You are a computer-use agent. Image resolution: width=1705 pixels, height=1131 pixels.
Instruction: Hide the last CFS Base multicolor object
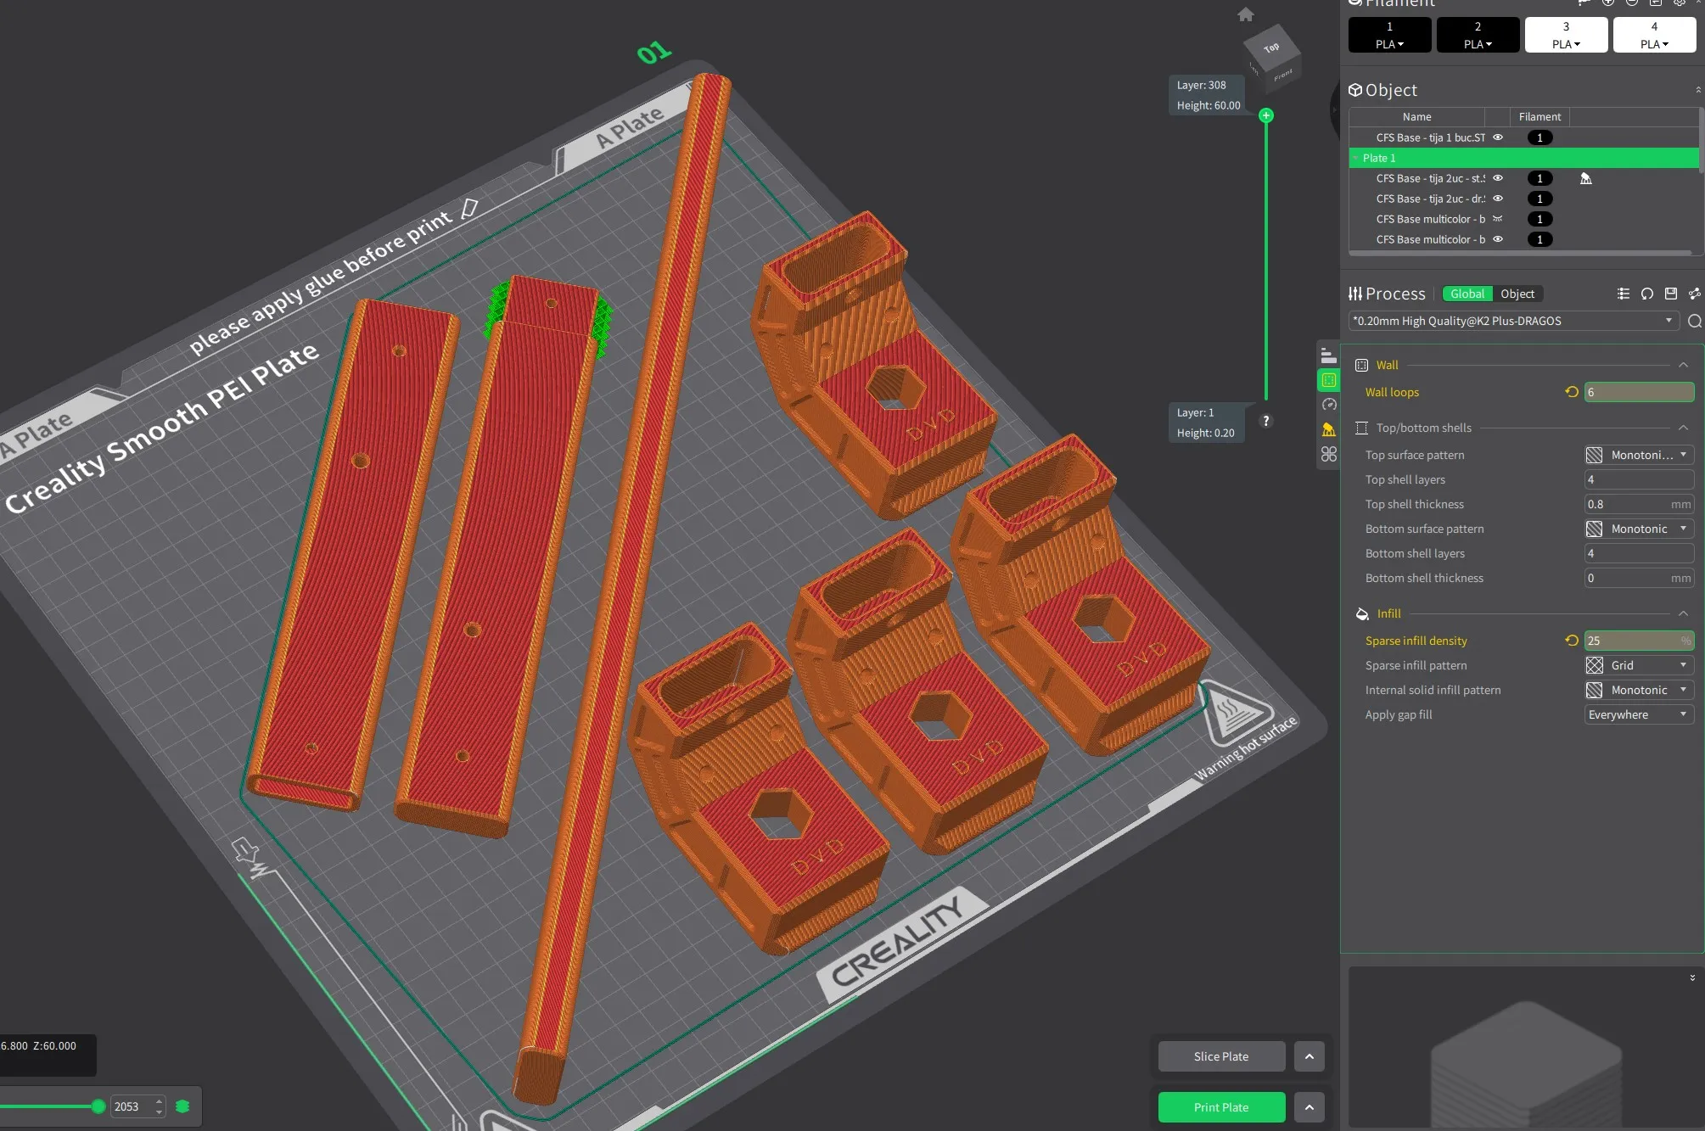1498,239
